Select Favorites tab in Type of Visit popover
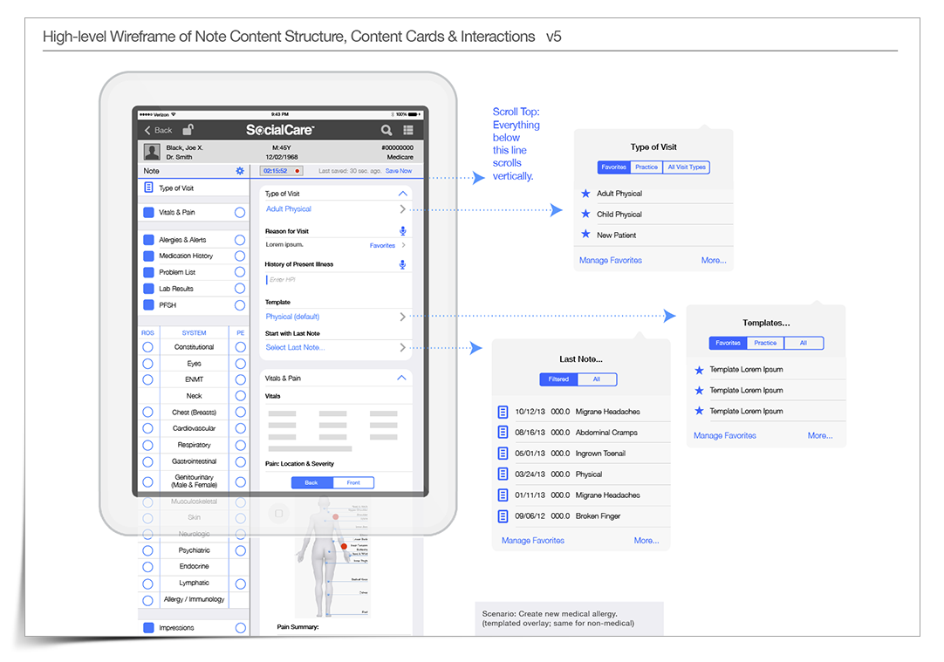 point(613,167)
